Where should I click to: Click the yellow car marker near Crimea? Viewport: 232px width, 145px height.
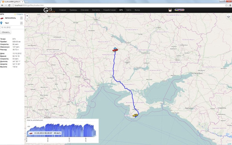(x=135, y=115)
